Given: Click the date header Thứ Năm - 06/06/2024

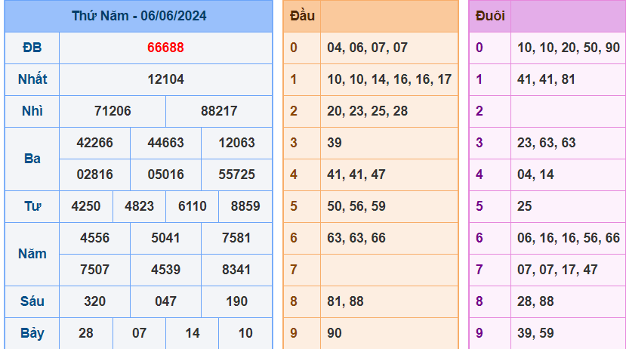Looking at the screenshot, I should point(139,16).
